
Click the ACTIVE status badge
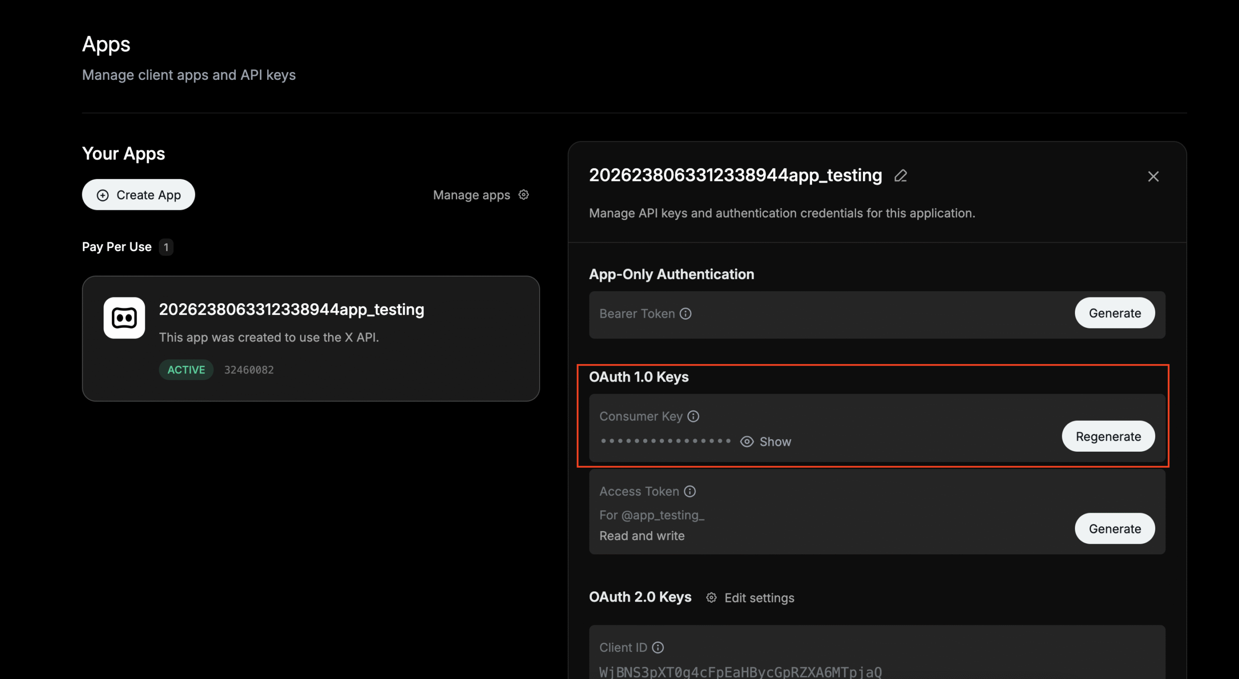pyautogui.click(x=186, y=370)
